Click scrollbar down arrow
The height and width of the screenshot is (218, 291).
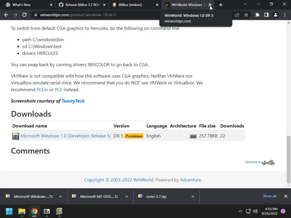pos(288,186)
